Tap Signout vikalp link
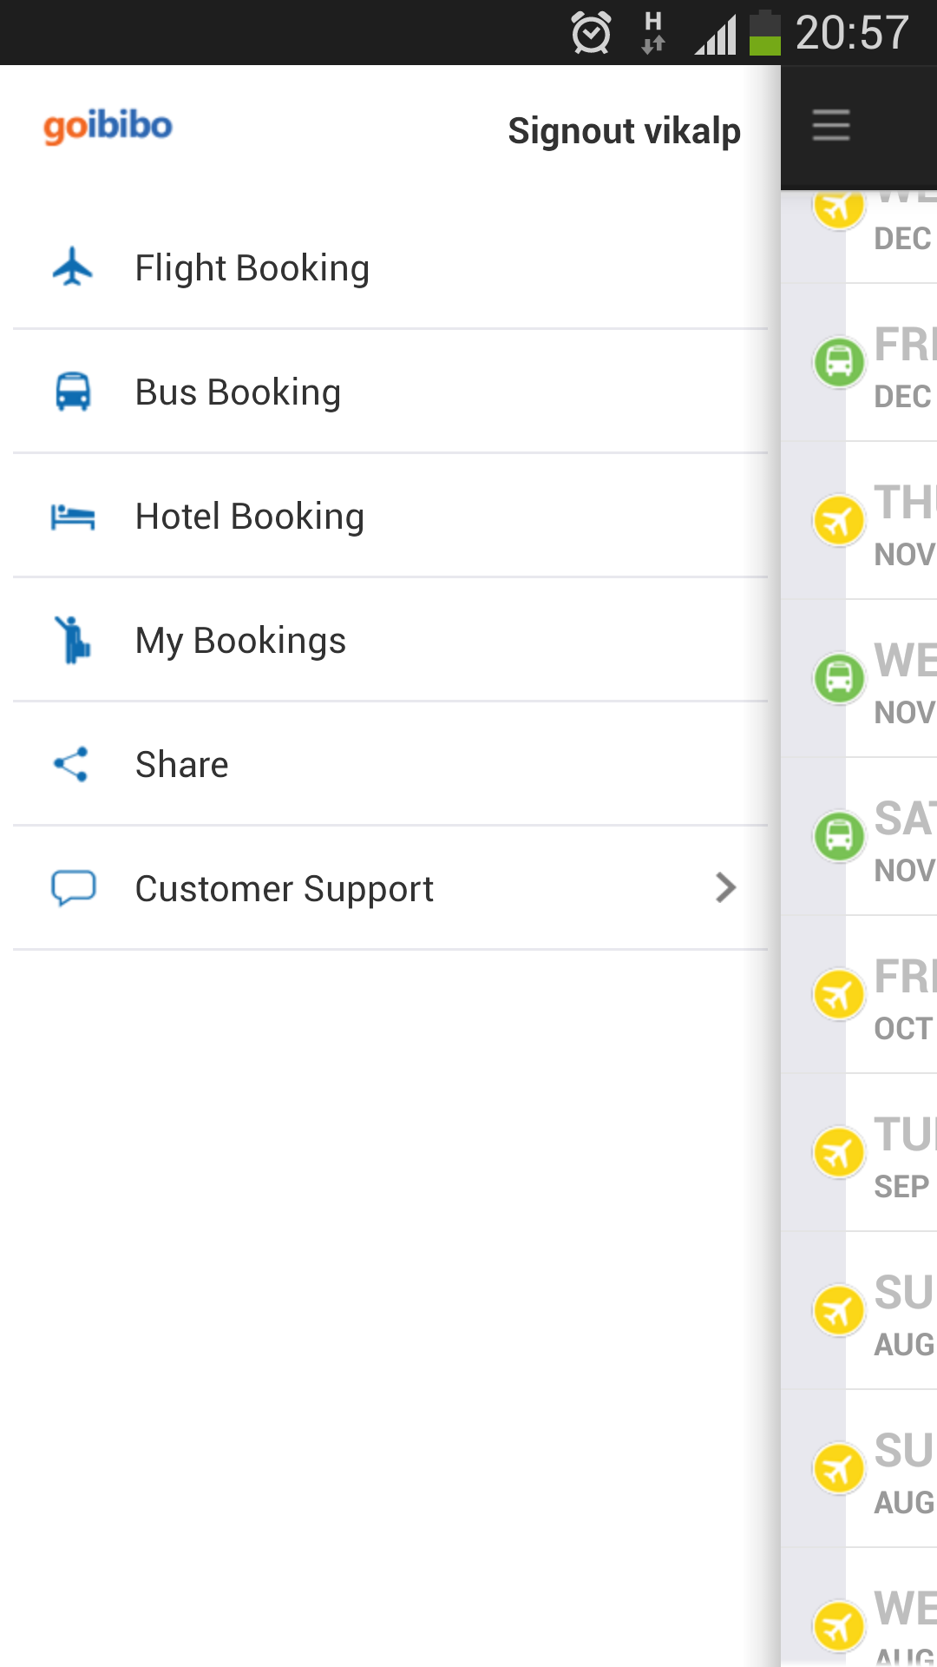 [x=624, y=131]
